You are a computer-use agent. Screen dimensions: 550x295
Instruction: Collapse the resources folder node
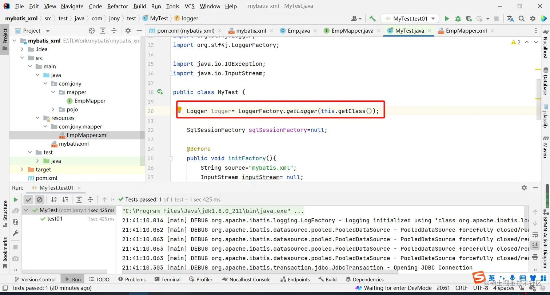click(x=37, y=118)
